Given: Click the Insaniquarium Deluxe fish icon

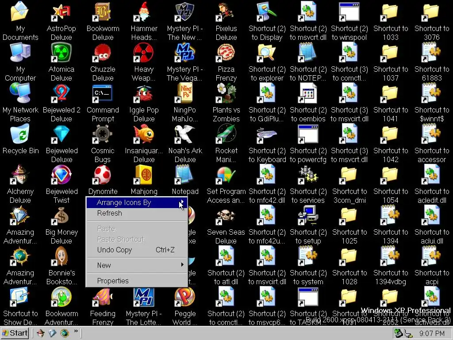Looking at the screenshot, I should tap(144, 134).
